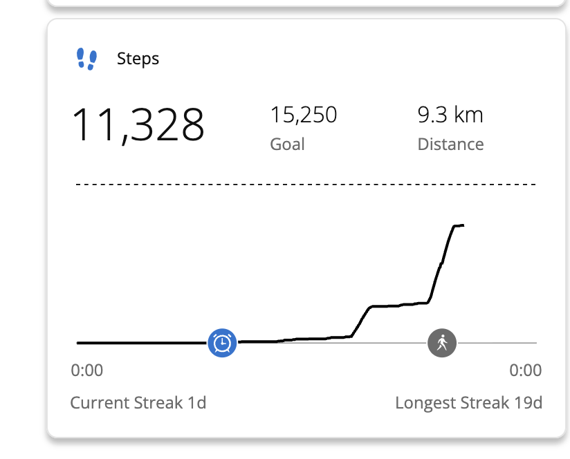The width and height of the screenshot is (570, 459).
Task: Click the blue footprints Steps icon
Action: click(x=86, y=59)
